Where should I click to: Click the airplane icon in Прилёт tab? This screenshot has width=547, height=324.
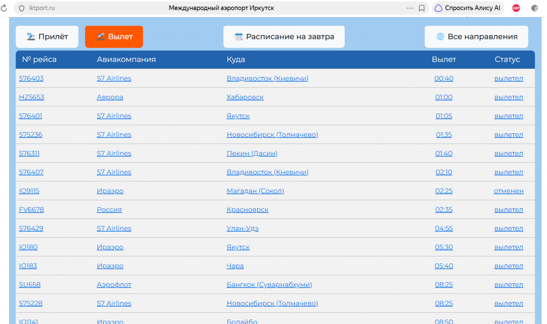(x=31, y=37)
